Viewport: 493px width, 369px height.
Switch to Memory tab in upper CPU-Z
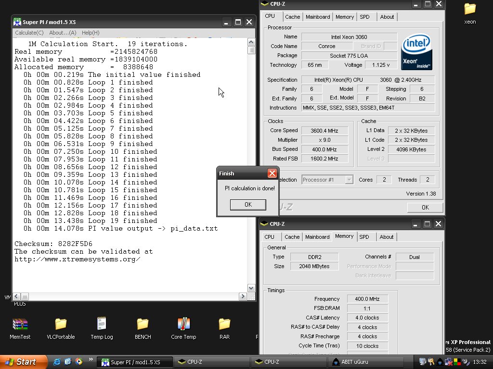pos(345,17)
